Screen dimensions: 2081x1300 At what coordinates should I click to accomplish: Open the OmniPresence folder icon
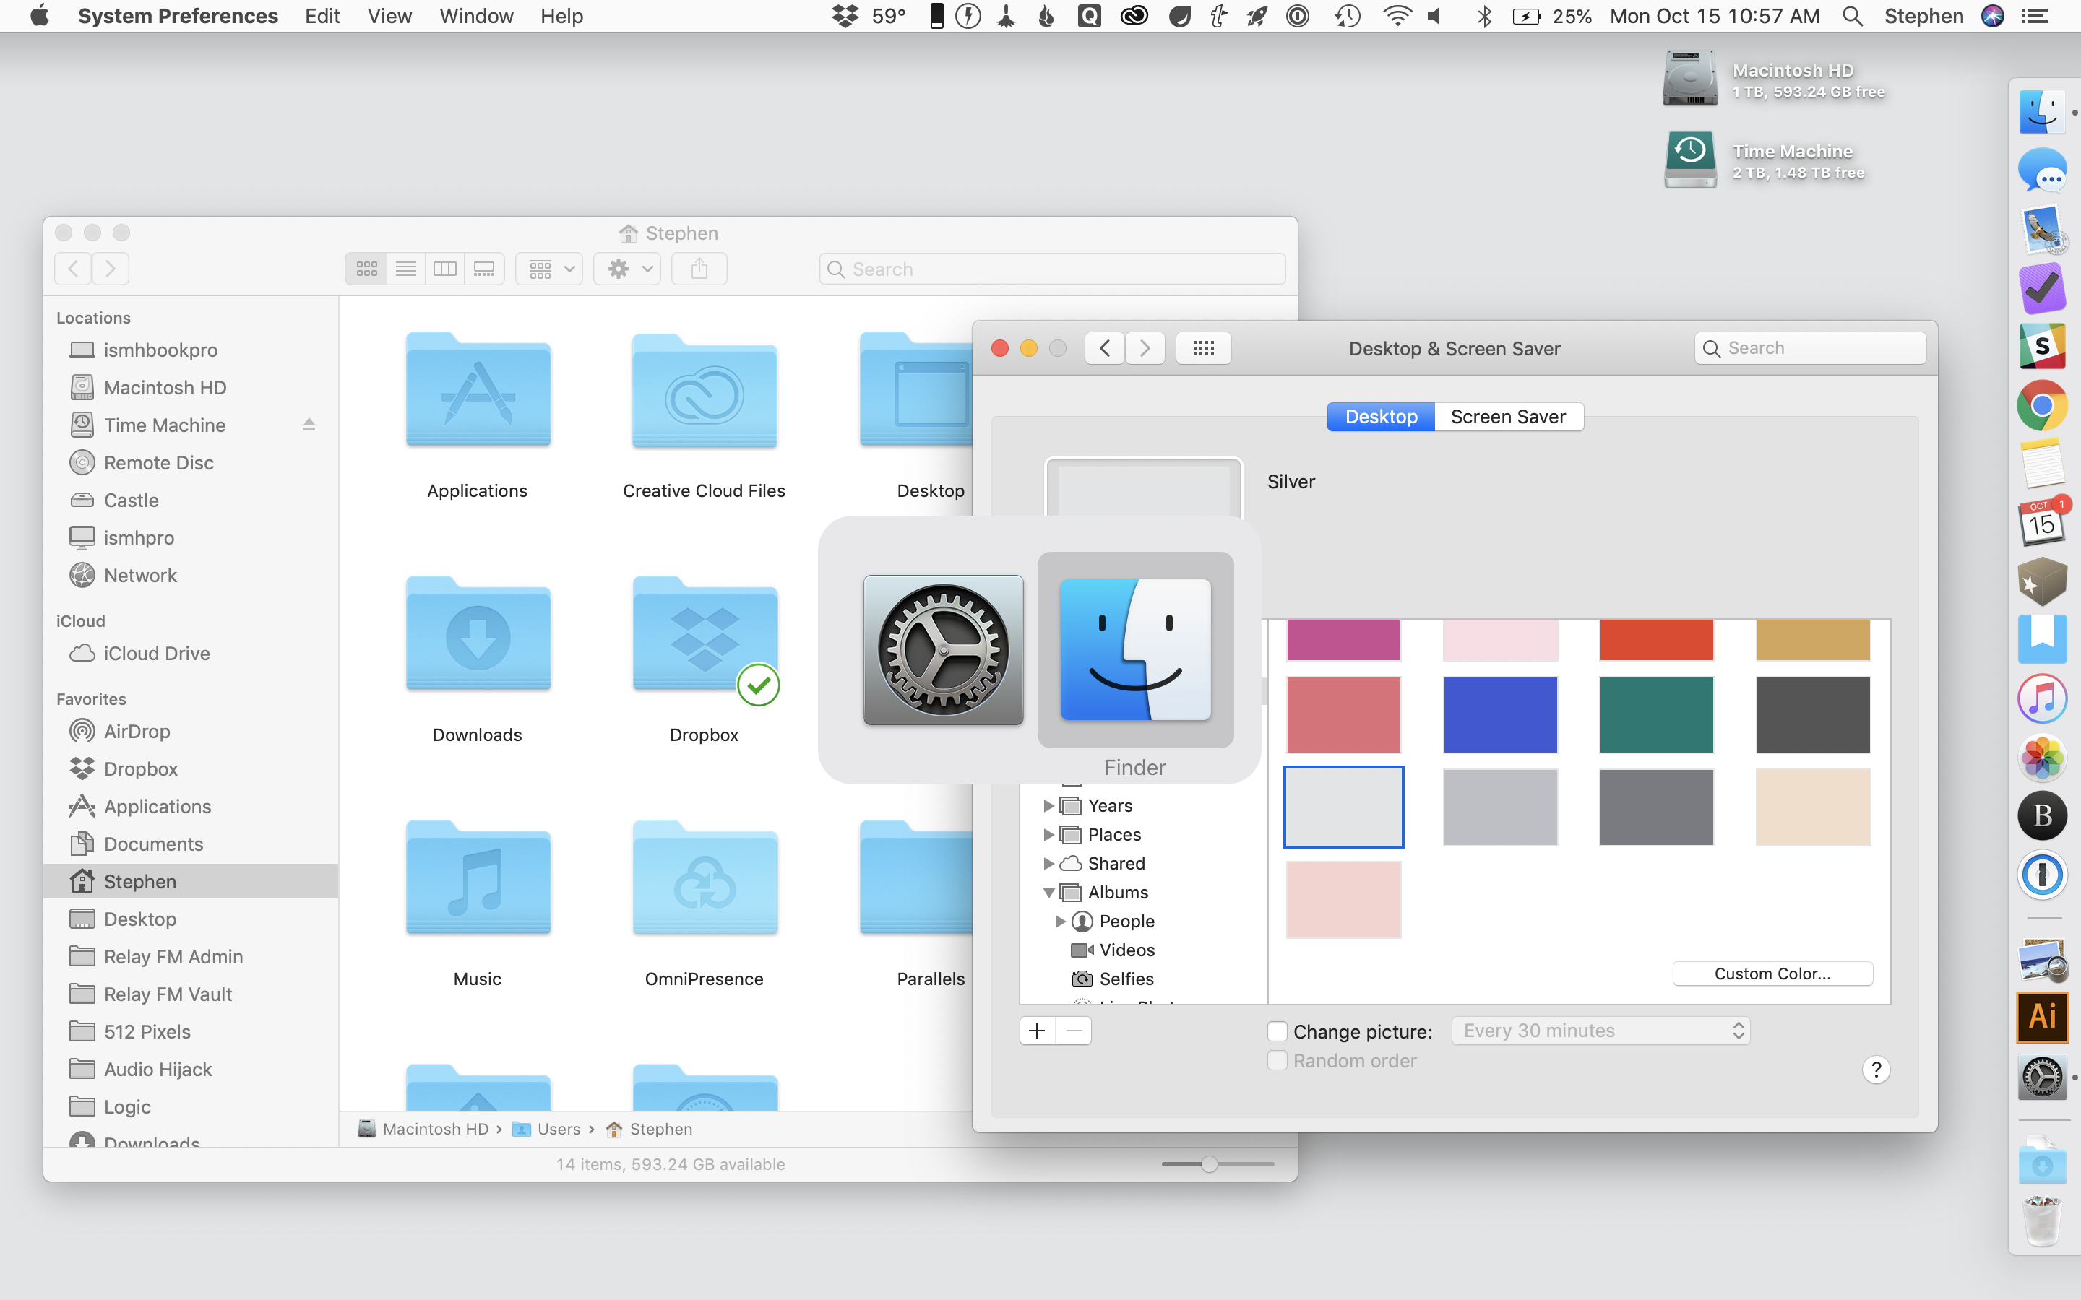705,879
